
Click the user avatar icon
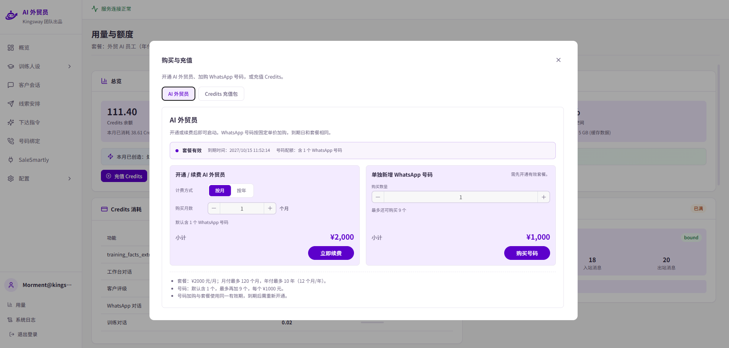click(x=11, y=285)
